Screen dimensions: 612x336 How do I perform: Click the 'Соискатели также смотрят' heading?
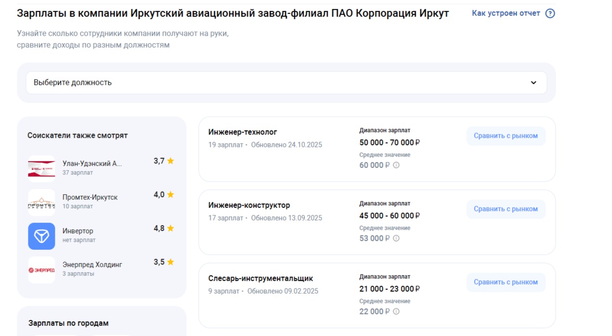point(77,136)
